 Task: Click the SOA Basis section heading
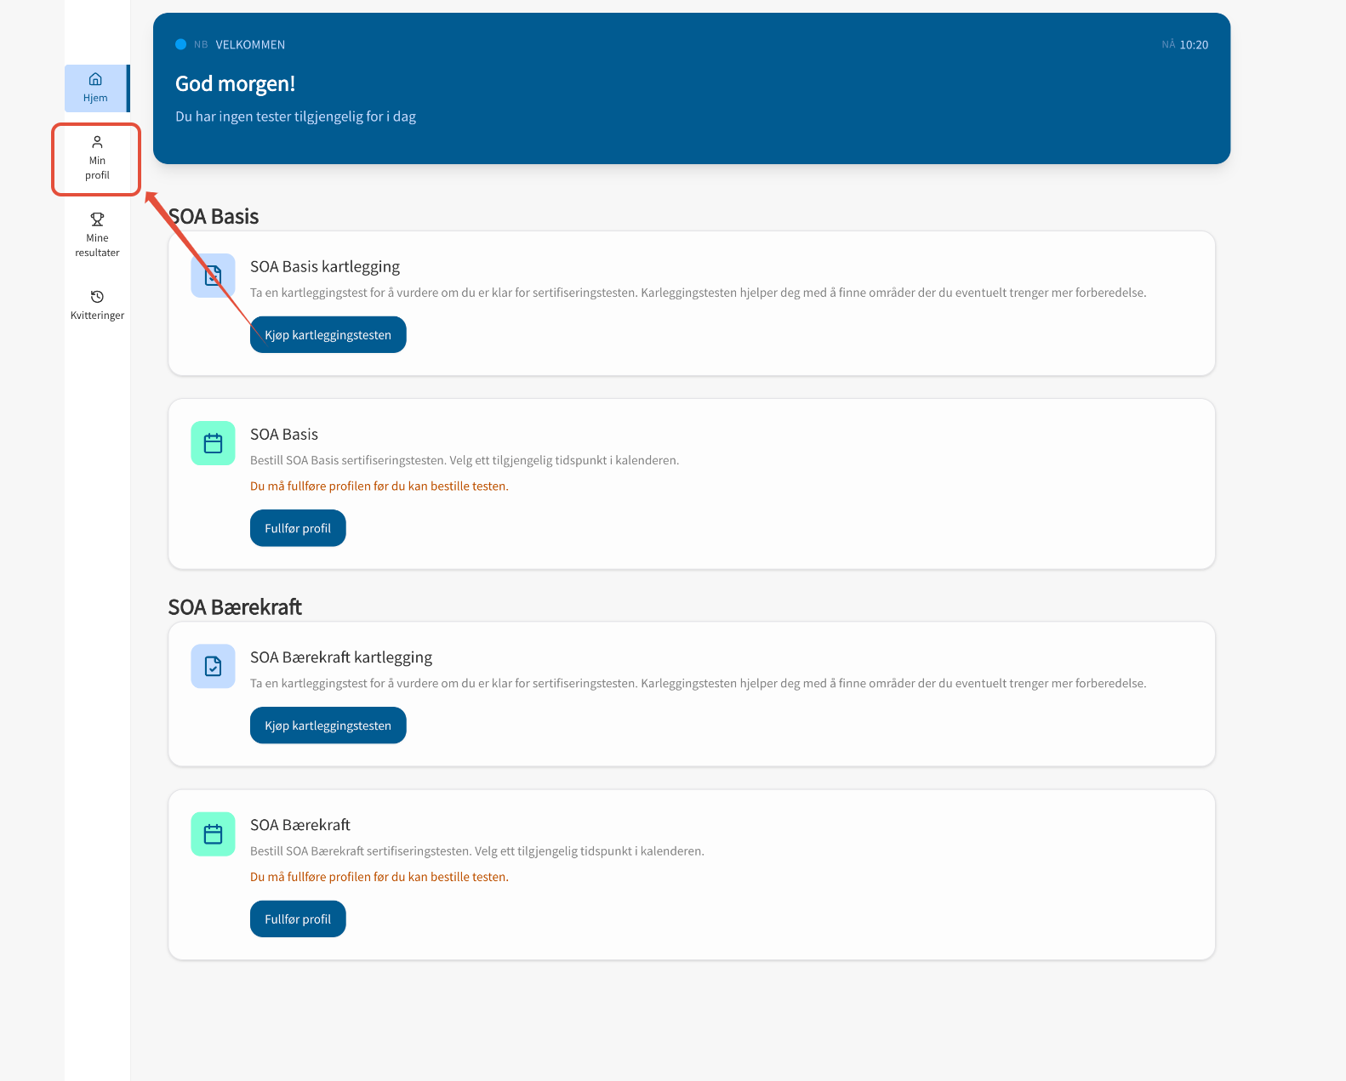214,216
